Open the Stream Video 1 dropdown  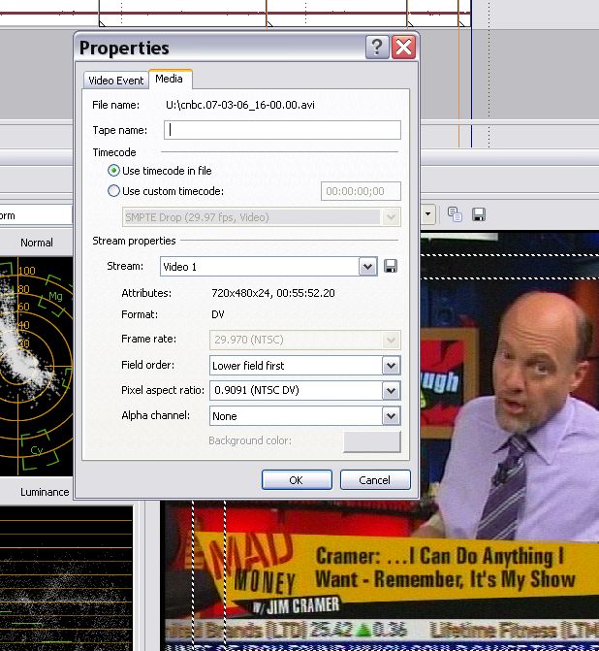click(x=367, y=266)
